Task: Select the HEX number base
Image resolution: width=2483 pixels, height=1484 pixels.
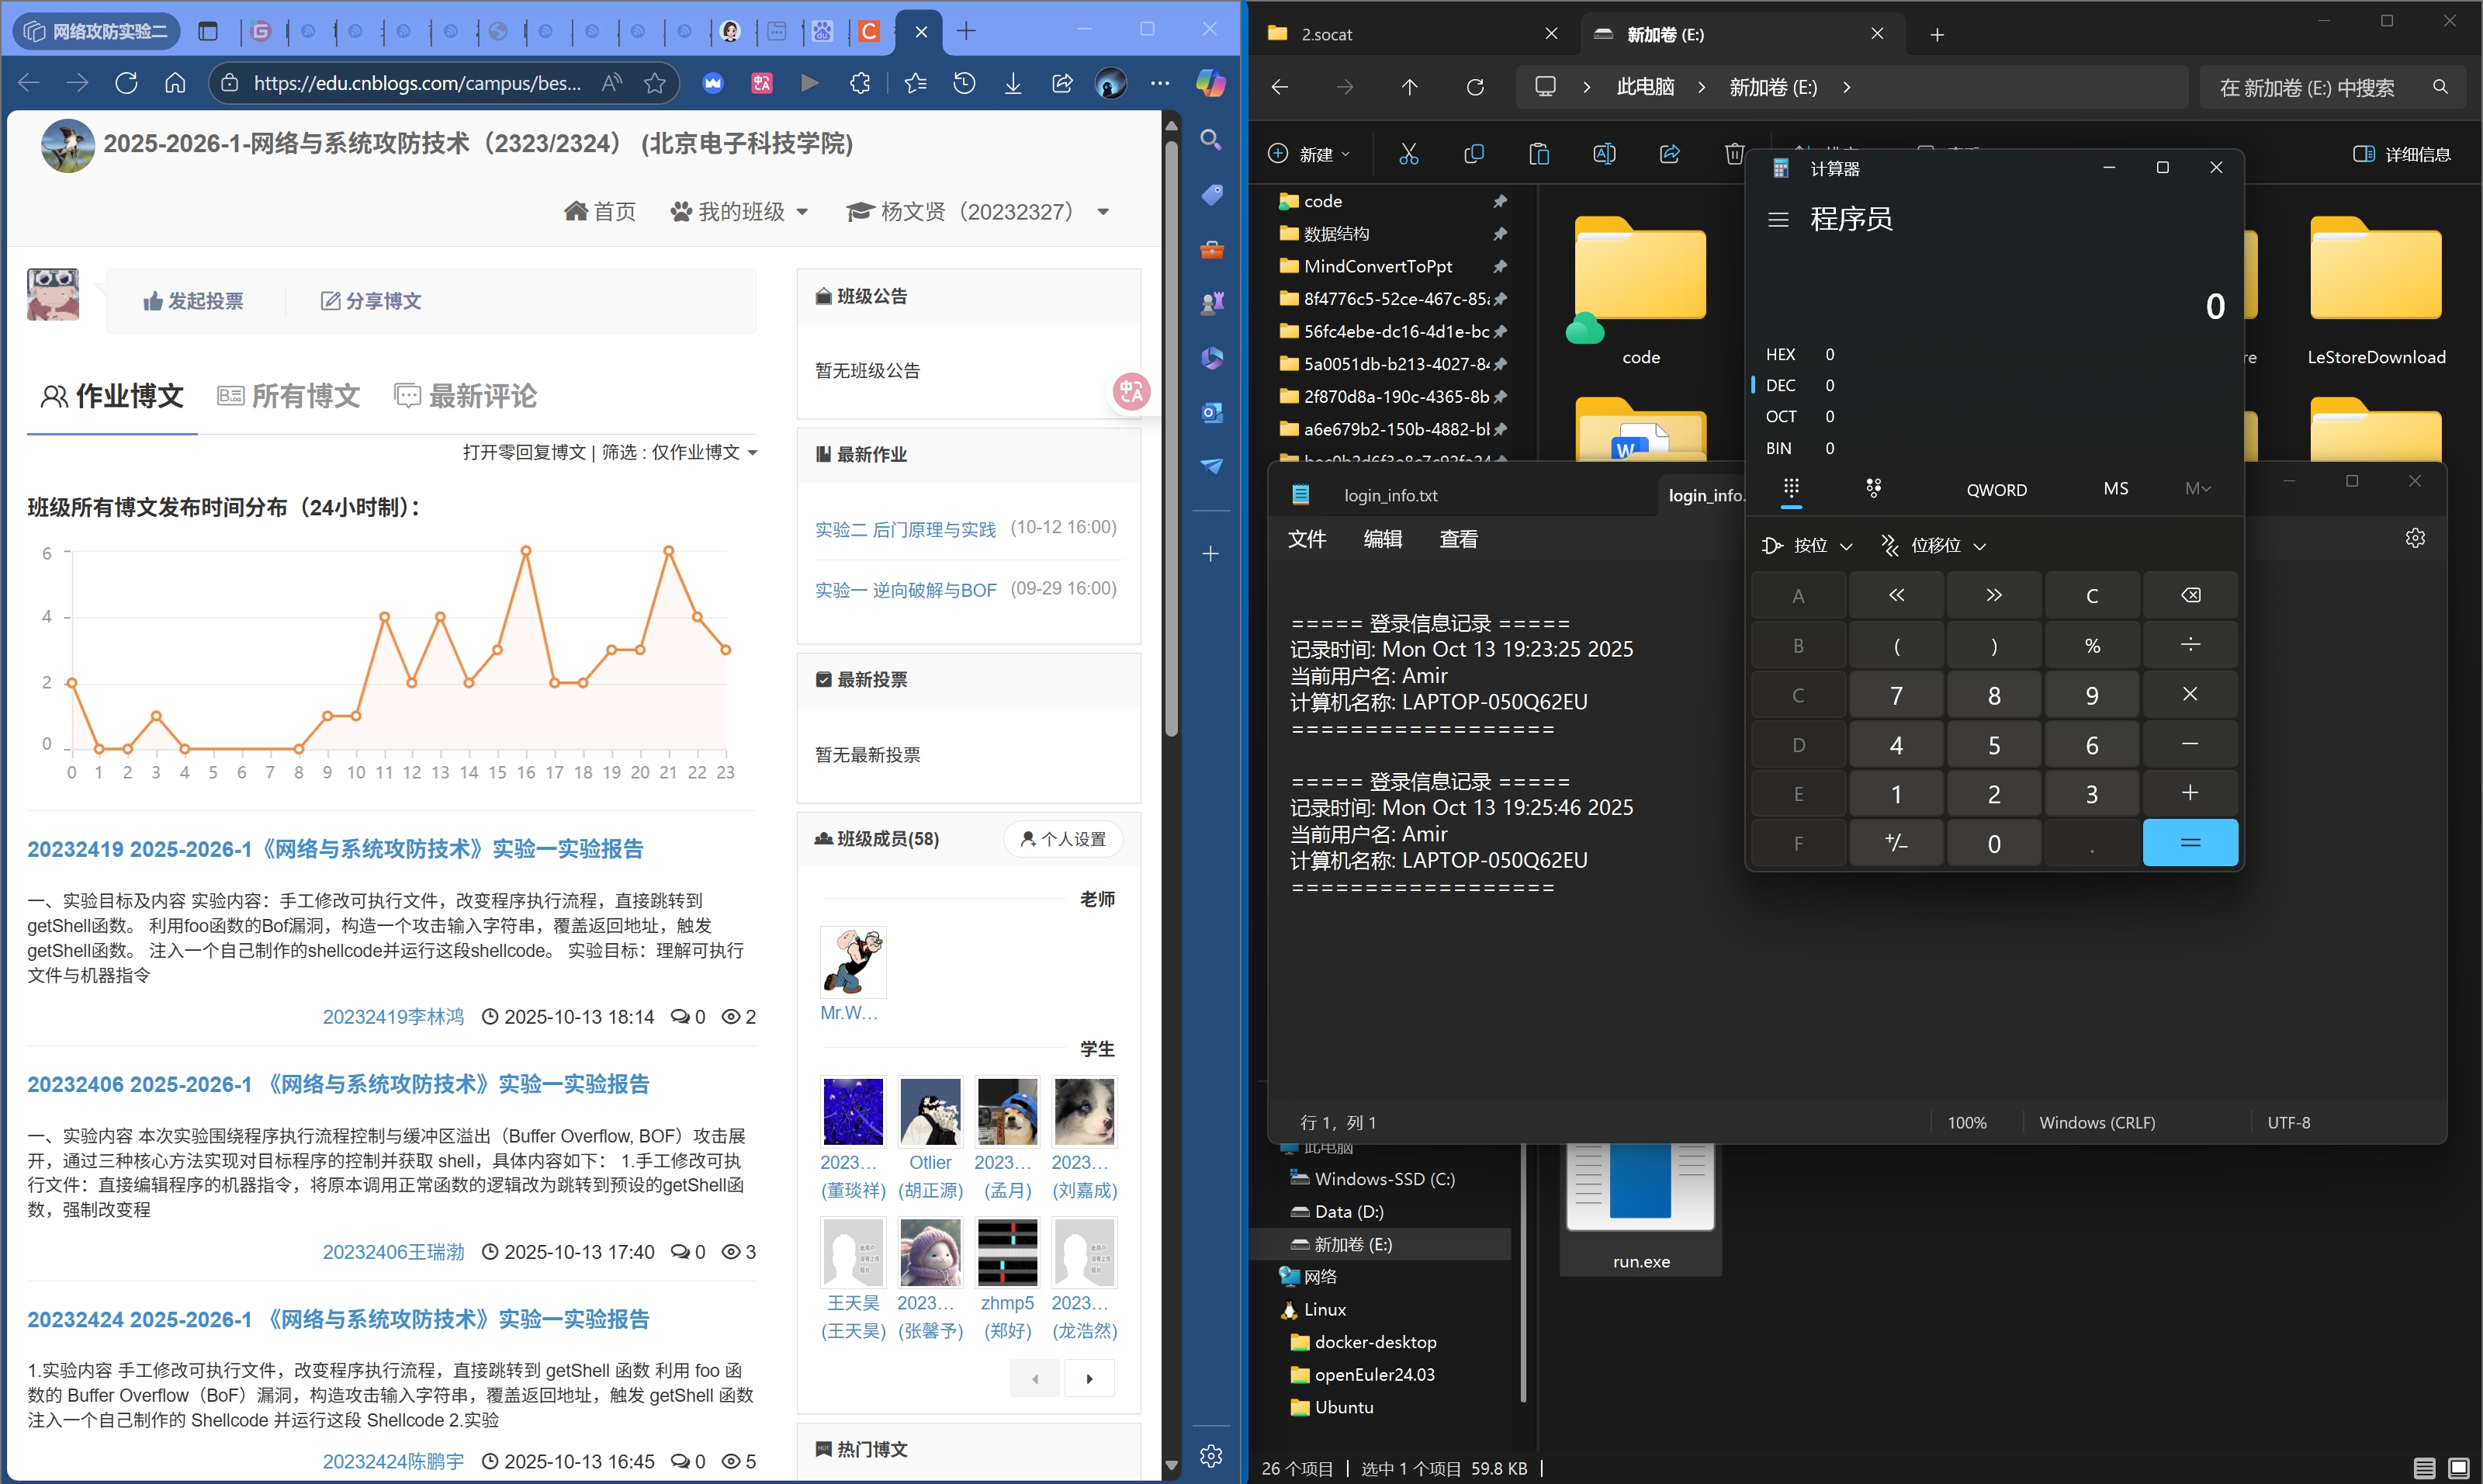Action: tap(1780, 354)
